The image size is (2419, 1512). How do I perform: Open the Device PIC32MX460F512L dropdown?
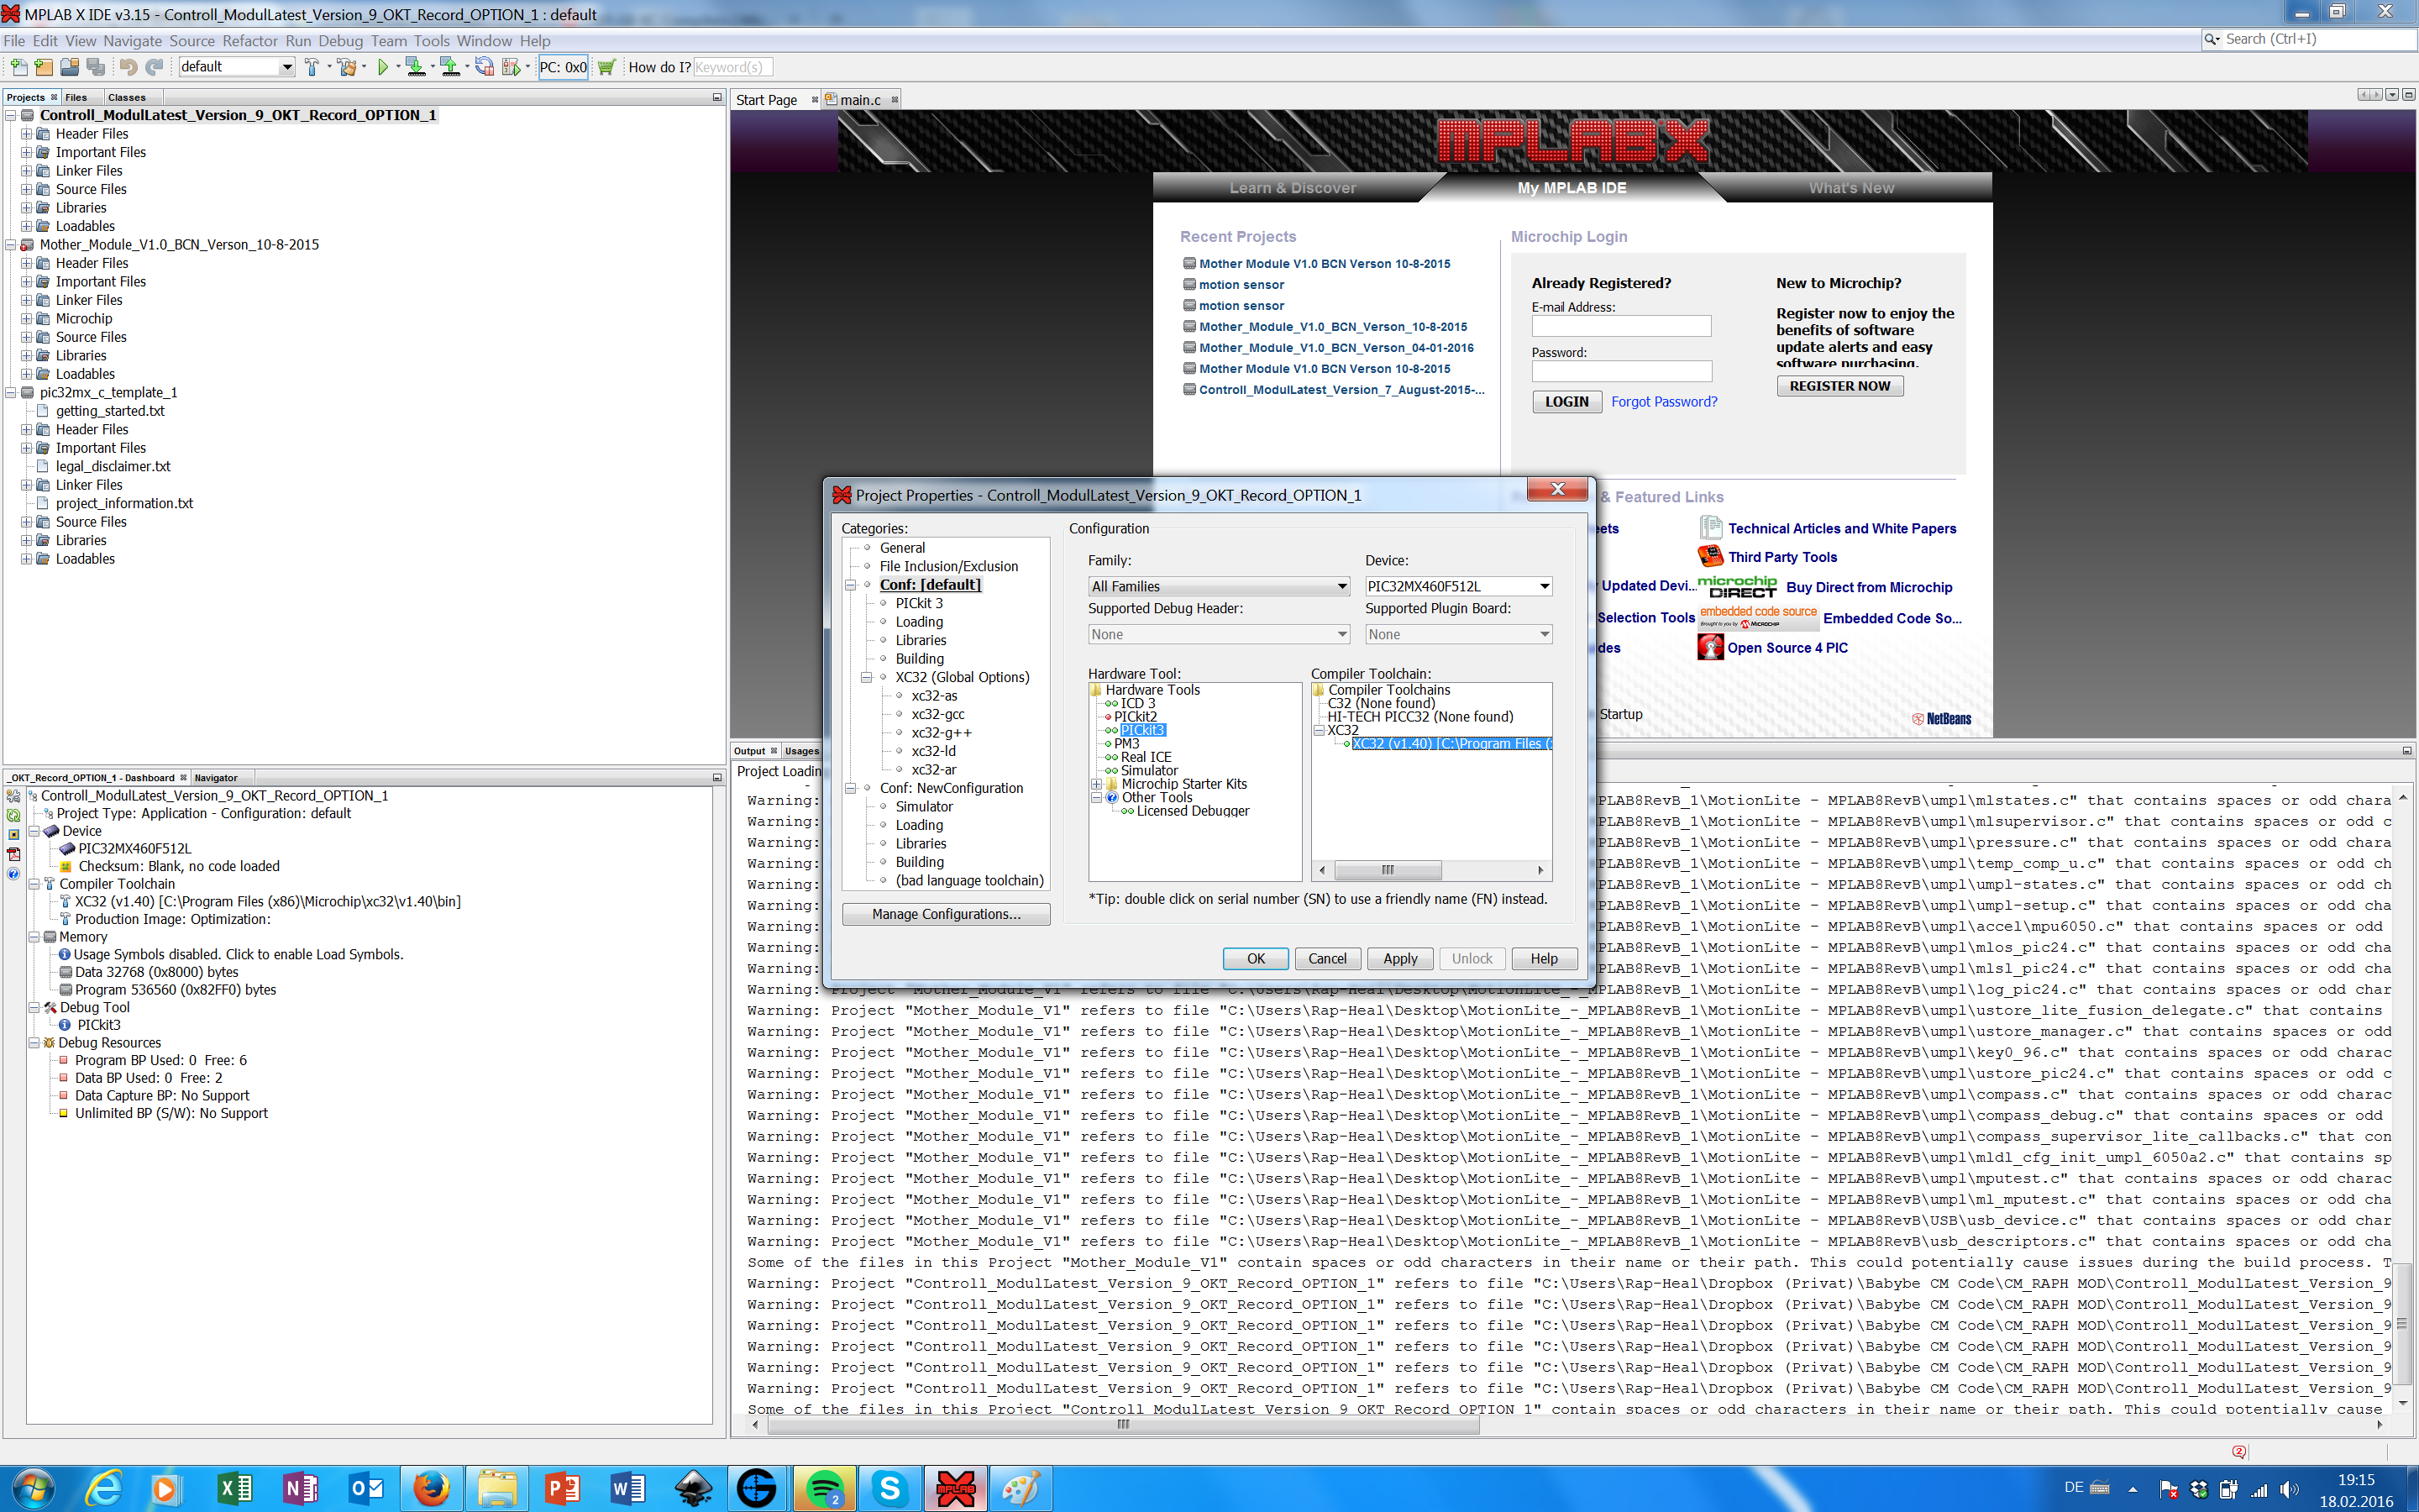pos(1543,587)
